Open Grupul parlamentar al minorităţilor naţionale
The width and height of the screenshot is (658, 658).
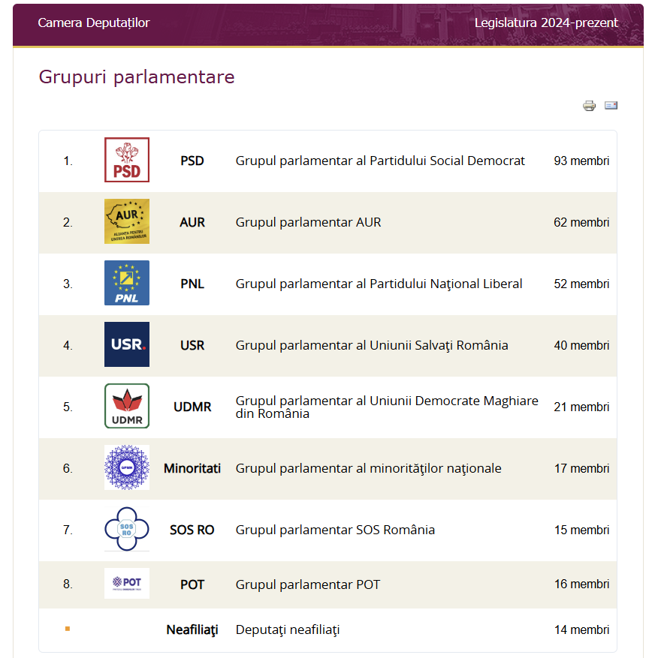click(368, 468)
